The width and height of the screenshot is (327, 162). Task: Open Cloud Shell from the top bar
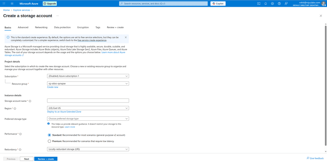point(259,4)
